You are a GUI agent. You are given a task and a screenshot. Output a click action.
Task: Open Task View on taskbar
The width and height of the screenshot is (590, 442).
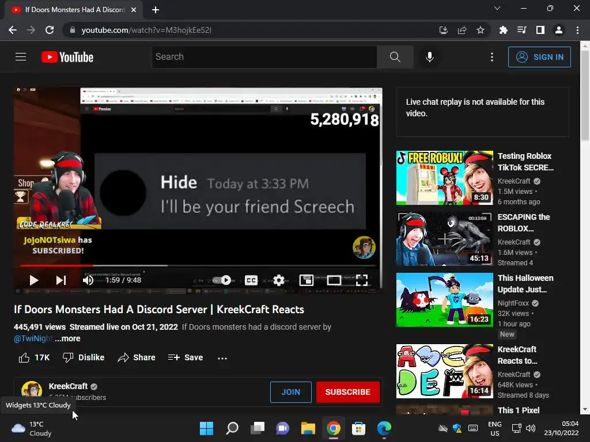pyautogui.click(x=258, y=428)
